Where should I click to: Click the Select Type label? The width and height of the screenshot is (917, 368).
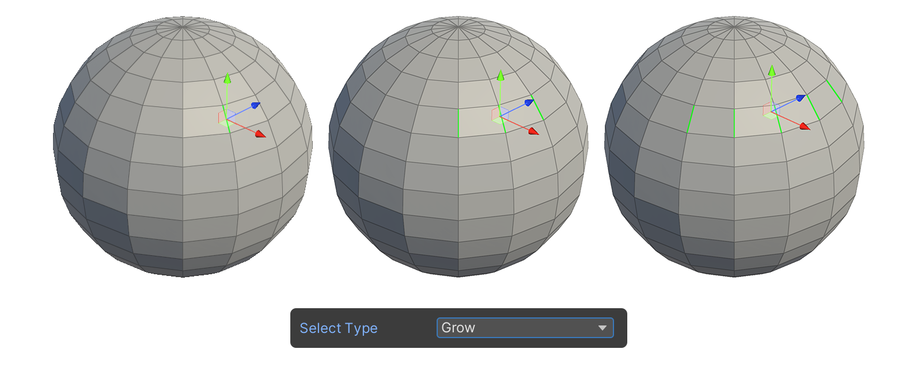click(x=339, y=328)
